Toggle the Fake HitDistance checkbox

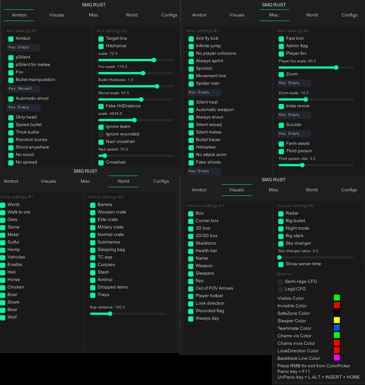(101, 106)
